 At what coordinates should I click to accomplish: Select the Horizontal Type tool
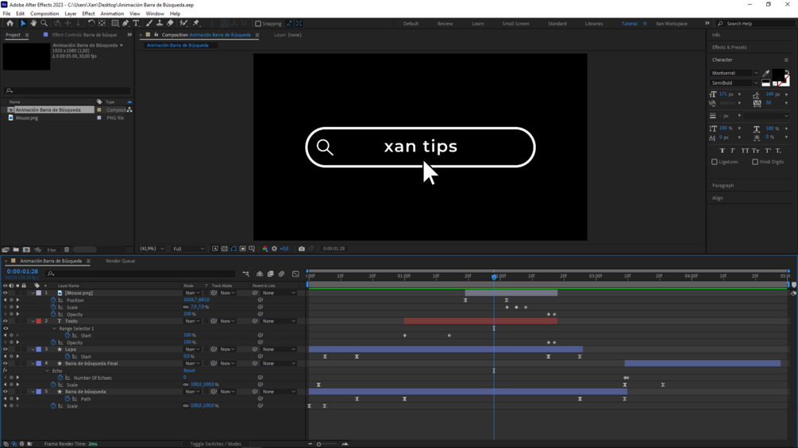coord(136,23)
